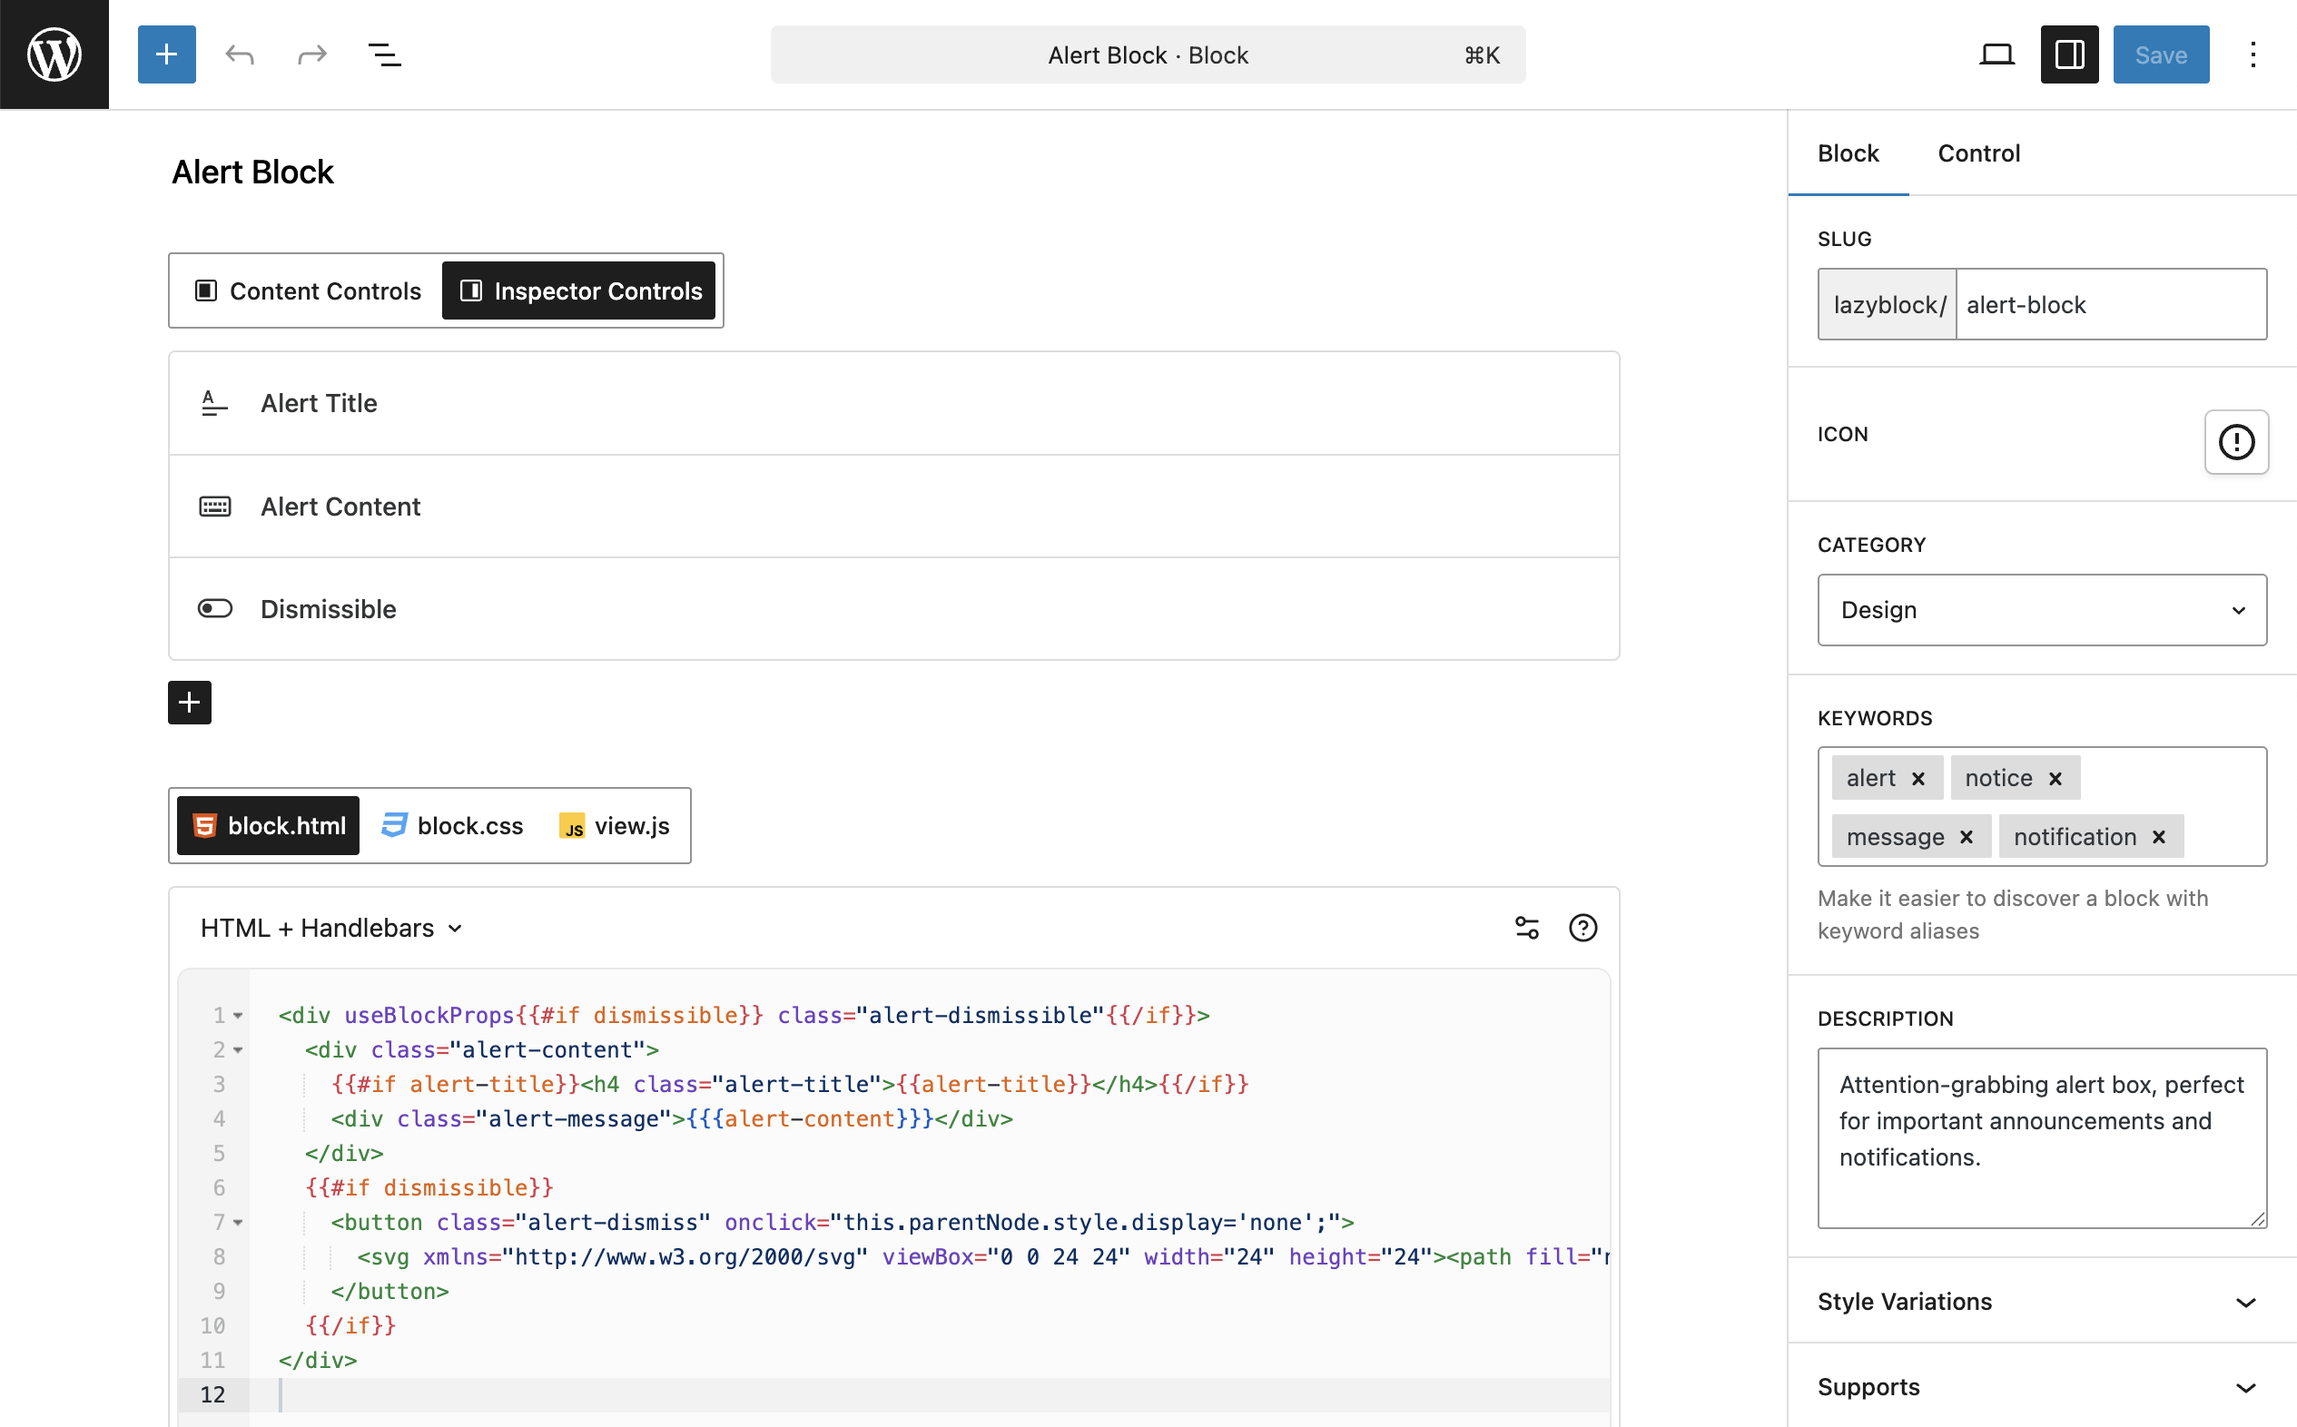Add a new control with black plus
The height and width of the screenshot is (1427, 2297).
pyautogui.click(x=190, y=703)
